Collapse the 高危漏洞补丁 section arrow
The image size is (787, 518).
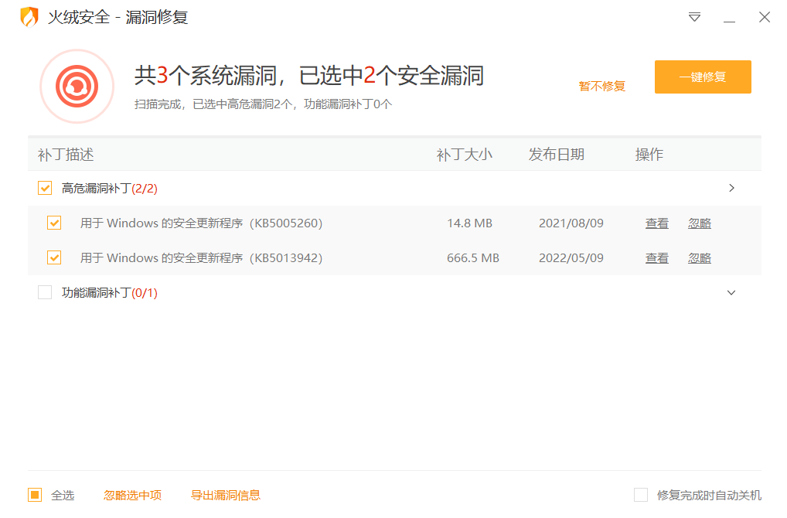(x=731, y=188)
